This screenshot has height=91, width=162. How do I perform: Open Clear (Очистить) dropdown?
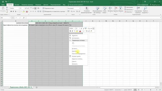click(x=128, y=12)
